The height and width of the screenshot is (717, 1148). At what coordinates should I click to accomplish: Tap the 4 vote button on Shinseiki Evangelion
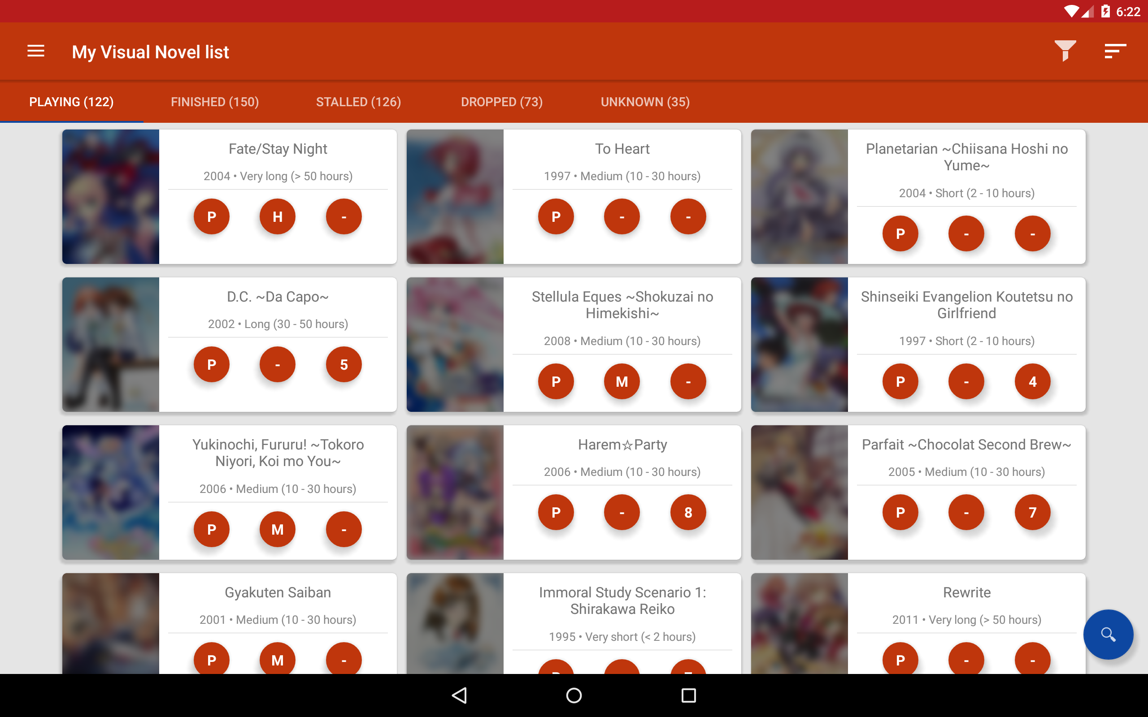[1032, 382]
